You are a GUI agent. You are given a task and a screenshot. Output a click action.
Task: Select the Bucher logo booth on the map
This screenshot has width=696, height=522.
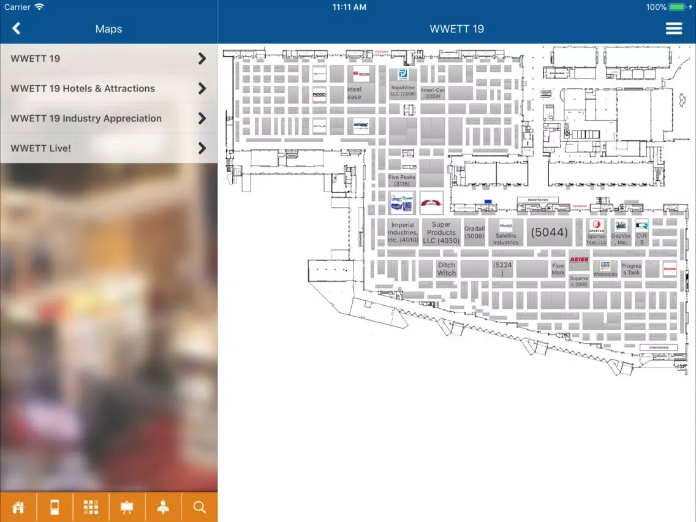[x=670, y=269]
